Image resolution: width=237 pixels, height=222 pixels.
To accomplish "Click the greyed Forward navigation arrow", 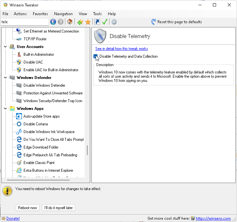I will coord(61,22).
